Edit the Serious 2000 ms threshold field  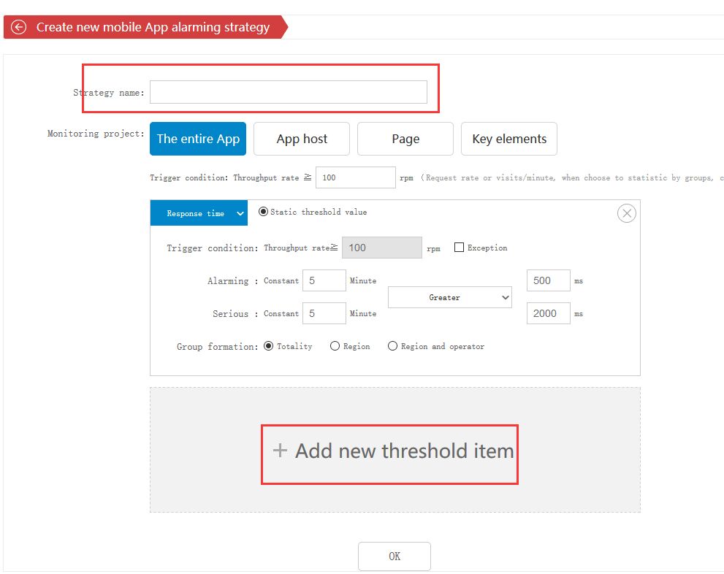tap(548, 313)
